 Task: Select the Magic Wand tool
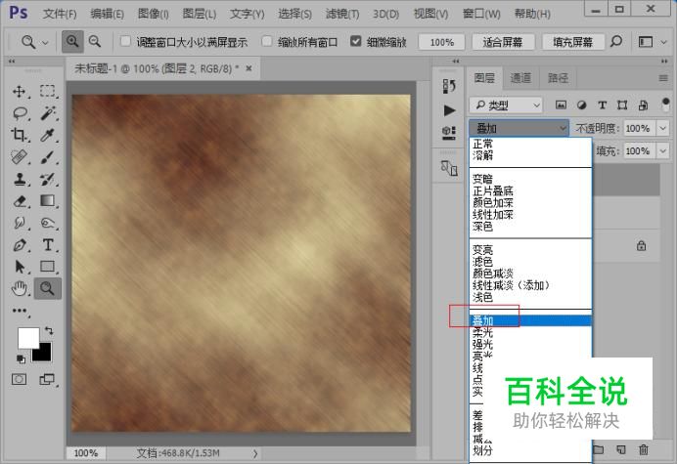pyautogui.click(x=48, y=113)
